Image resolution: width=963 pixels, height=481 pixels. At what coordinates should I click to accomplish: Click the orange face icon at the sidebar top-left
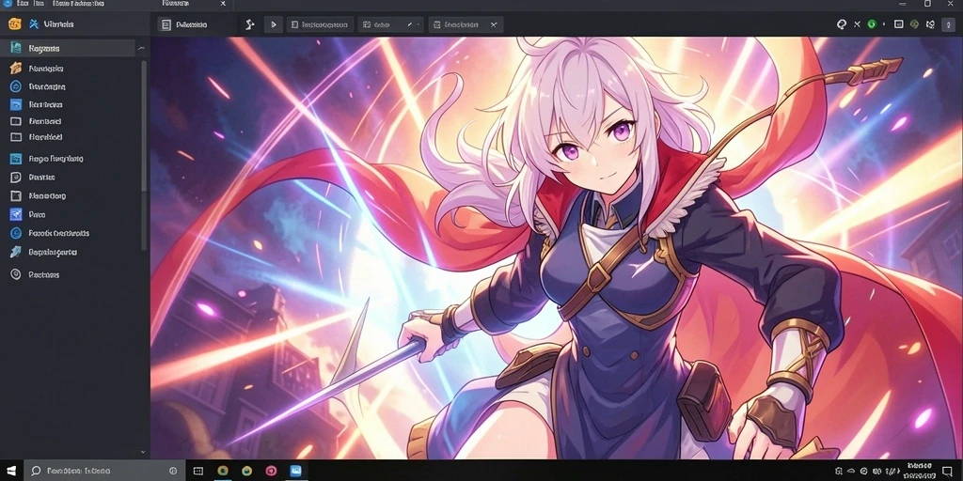(x=15, y=24)
